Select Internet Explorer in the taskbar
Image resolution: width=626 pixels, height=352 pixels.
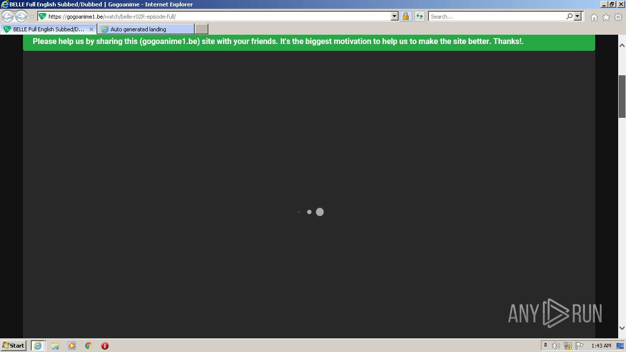38,346
